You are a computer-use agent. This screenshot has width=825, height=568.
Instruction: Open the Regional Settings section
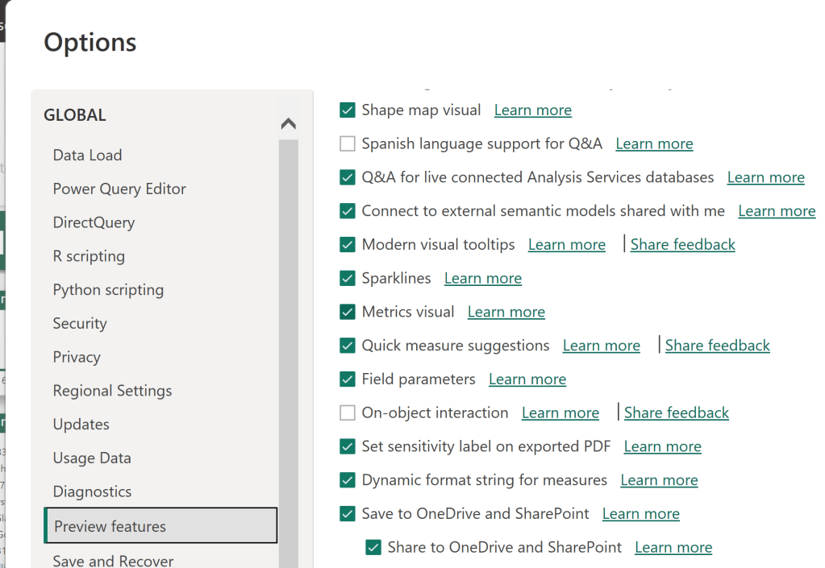tap(112, 391)
